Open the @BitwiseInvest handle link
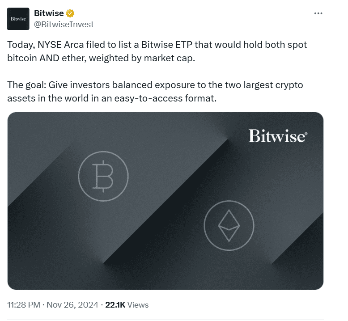 tap(64, 24)
